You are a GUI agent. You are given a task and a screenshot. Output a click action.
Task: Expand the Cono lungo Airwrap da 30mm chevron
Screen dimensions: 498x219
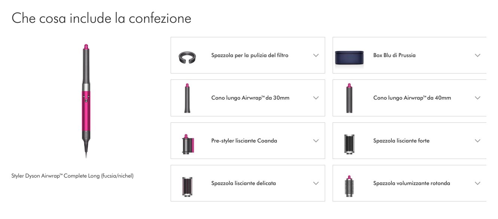click(x=316, y=98)
